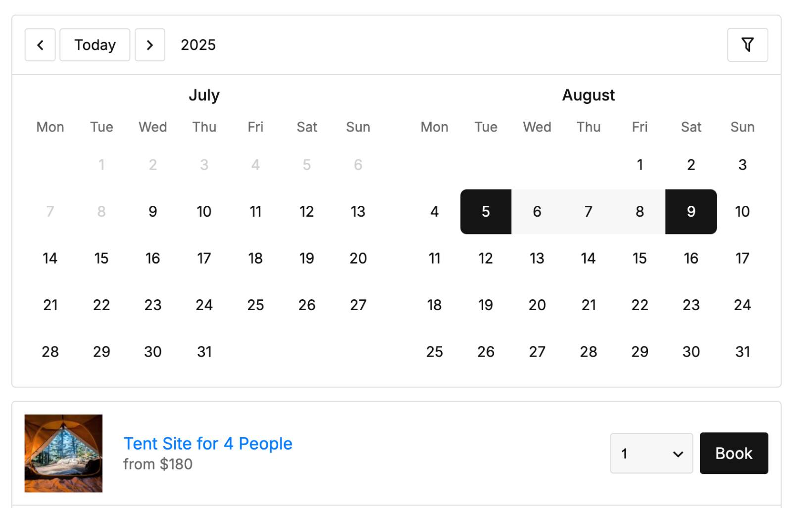Click the tent site thumbnail image

(x=63, y=453)
